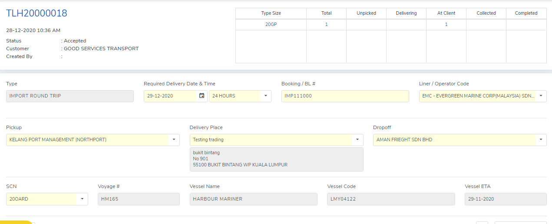The image size is (552, 224).
Task: Click the TLH20000018 order number heading
Action: (36, 13)
